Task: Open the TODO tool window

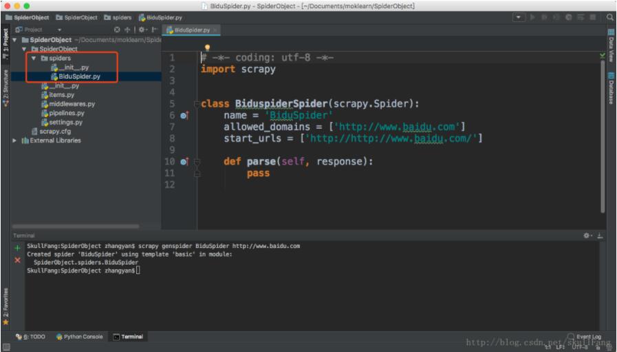Action: coord(30,337)
